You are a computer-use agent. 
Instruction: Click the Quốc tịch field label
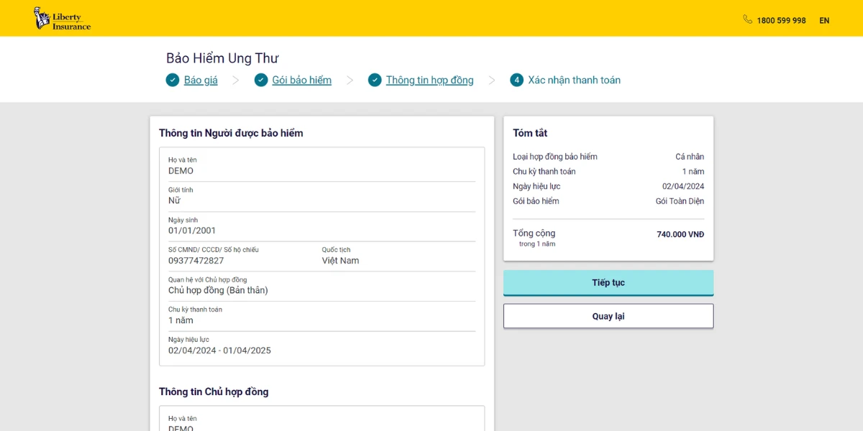tap(336, 250)
